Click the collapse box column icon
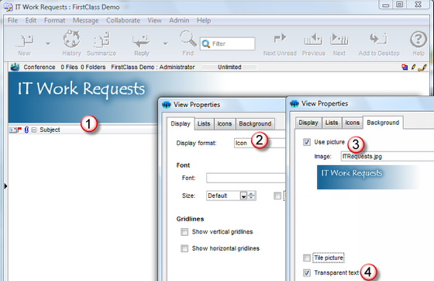 [x=34, y=130]
